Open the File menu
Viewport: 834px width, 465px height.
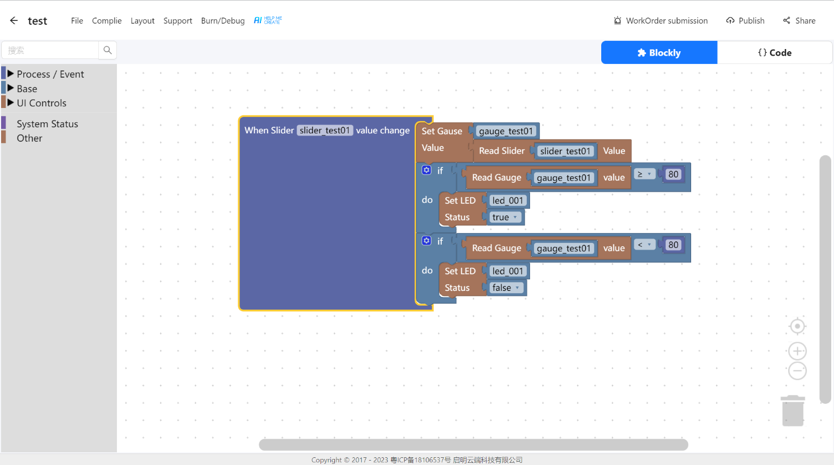(x=77, y=20)
